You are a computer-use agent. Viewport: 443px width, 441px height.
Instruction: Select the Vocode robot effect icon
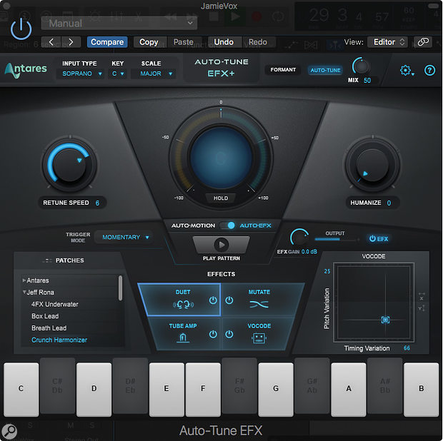click(x=259, y=338)
